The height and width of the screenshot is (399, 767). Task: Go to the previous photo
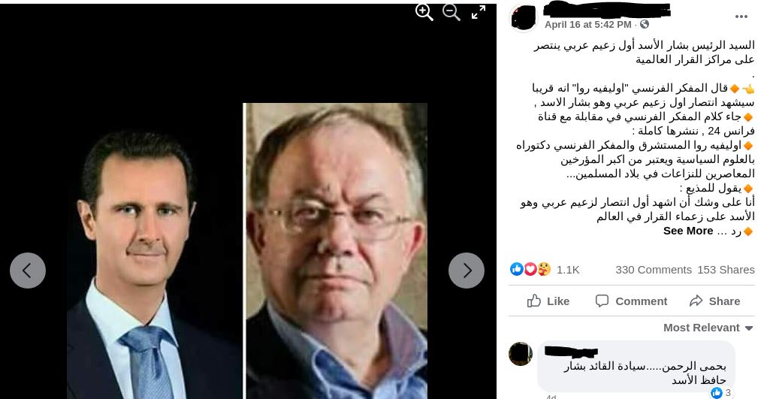click(x=28, y=271)
